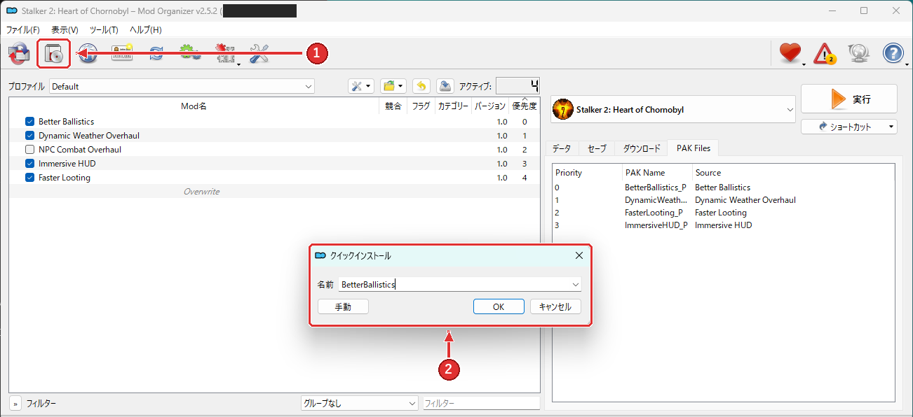
Task: Open the warning triangle notifications icon
Action: tap(825, 54)
